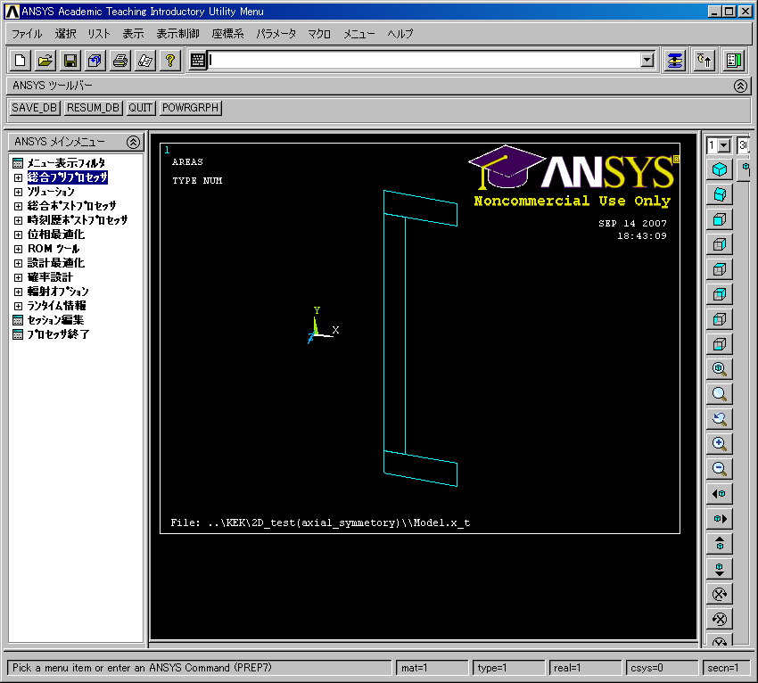The height and width of the screenshot is (683, 758).
Task: Click Reset Picking icon in top toolbar
Action: click(704, 61)
